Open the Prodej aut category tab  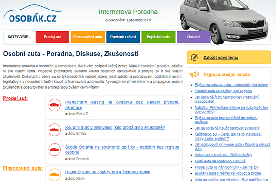pyautogui.click(x=52, y=37)
